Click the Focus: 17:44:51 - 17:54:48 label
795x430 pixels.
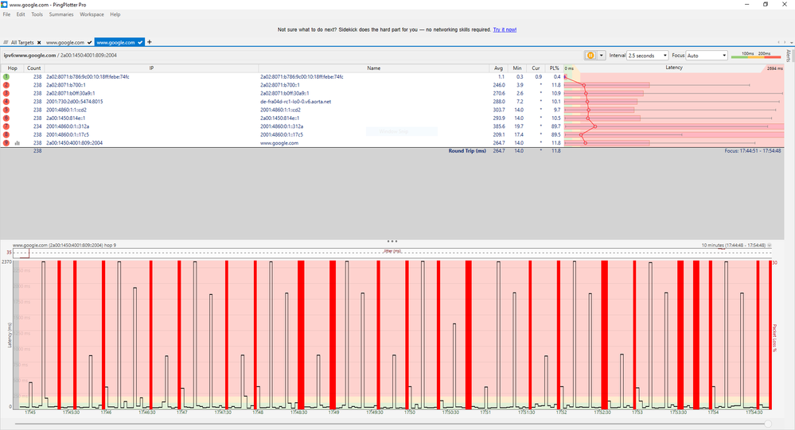pyautogui.click(x=752, y=151)
